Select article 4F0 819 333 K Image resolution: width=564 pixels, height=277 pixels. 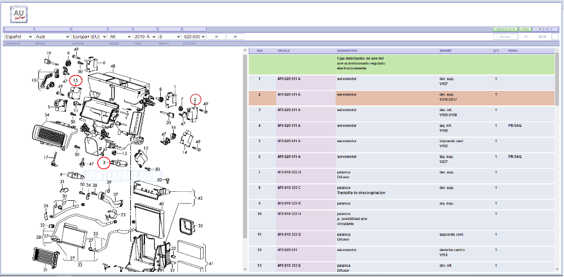[289, 203]
